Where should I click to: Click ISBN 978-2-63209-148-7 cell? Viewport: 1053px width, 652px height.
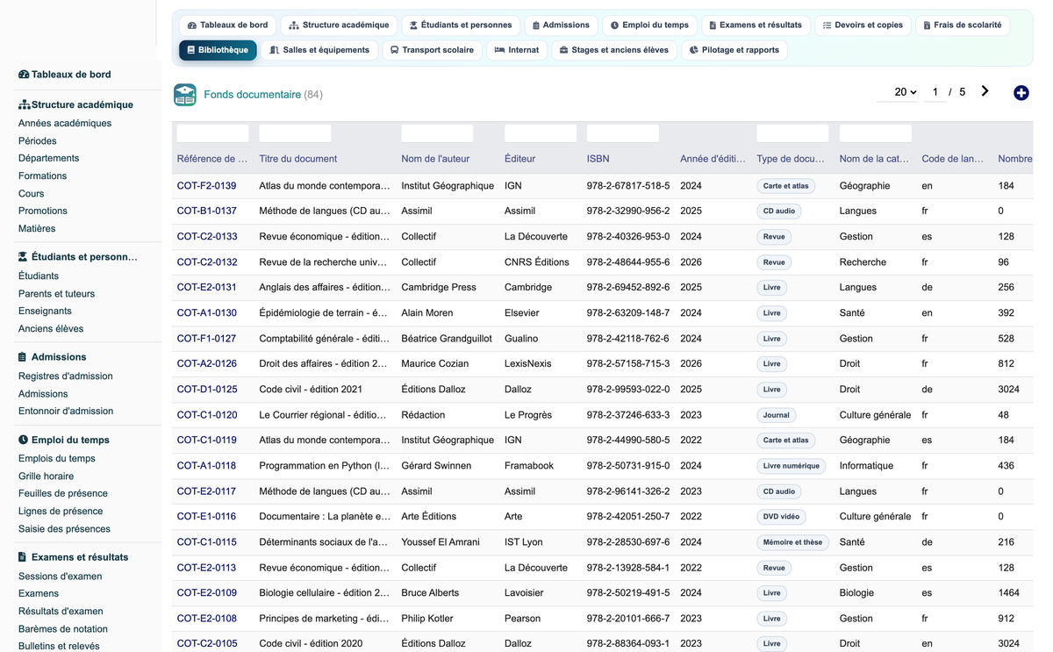[628, 312]
